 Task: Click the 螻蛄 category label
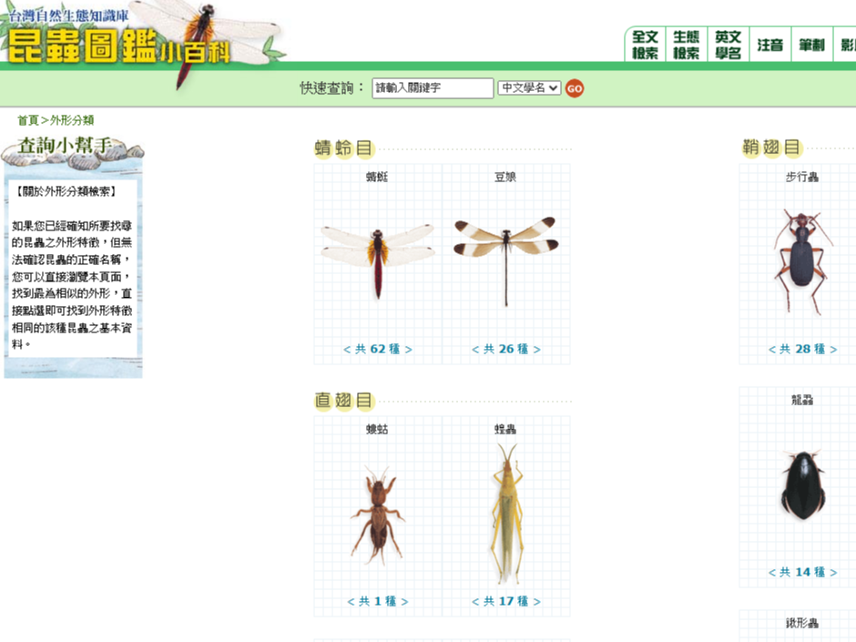(377, 429)
